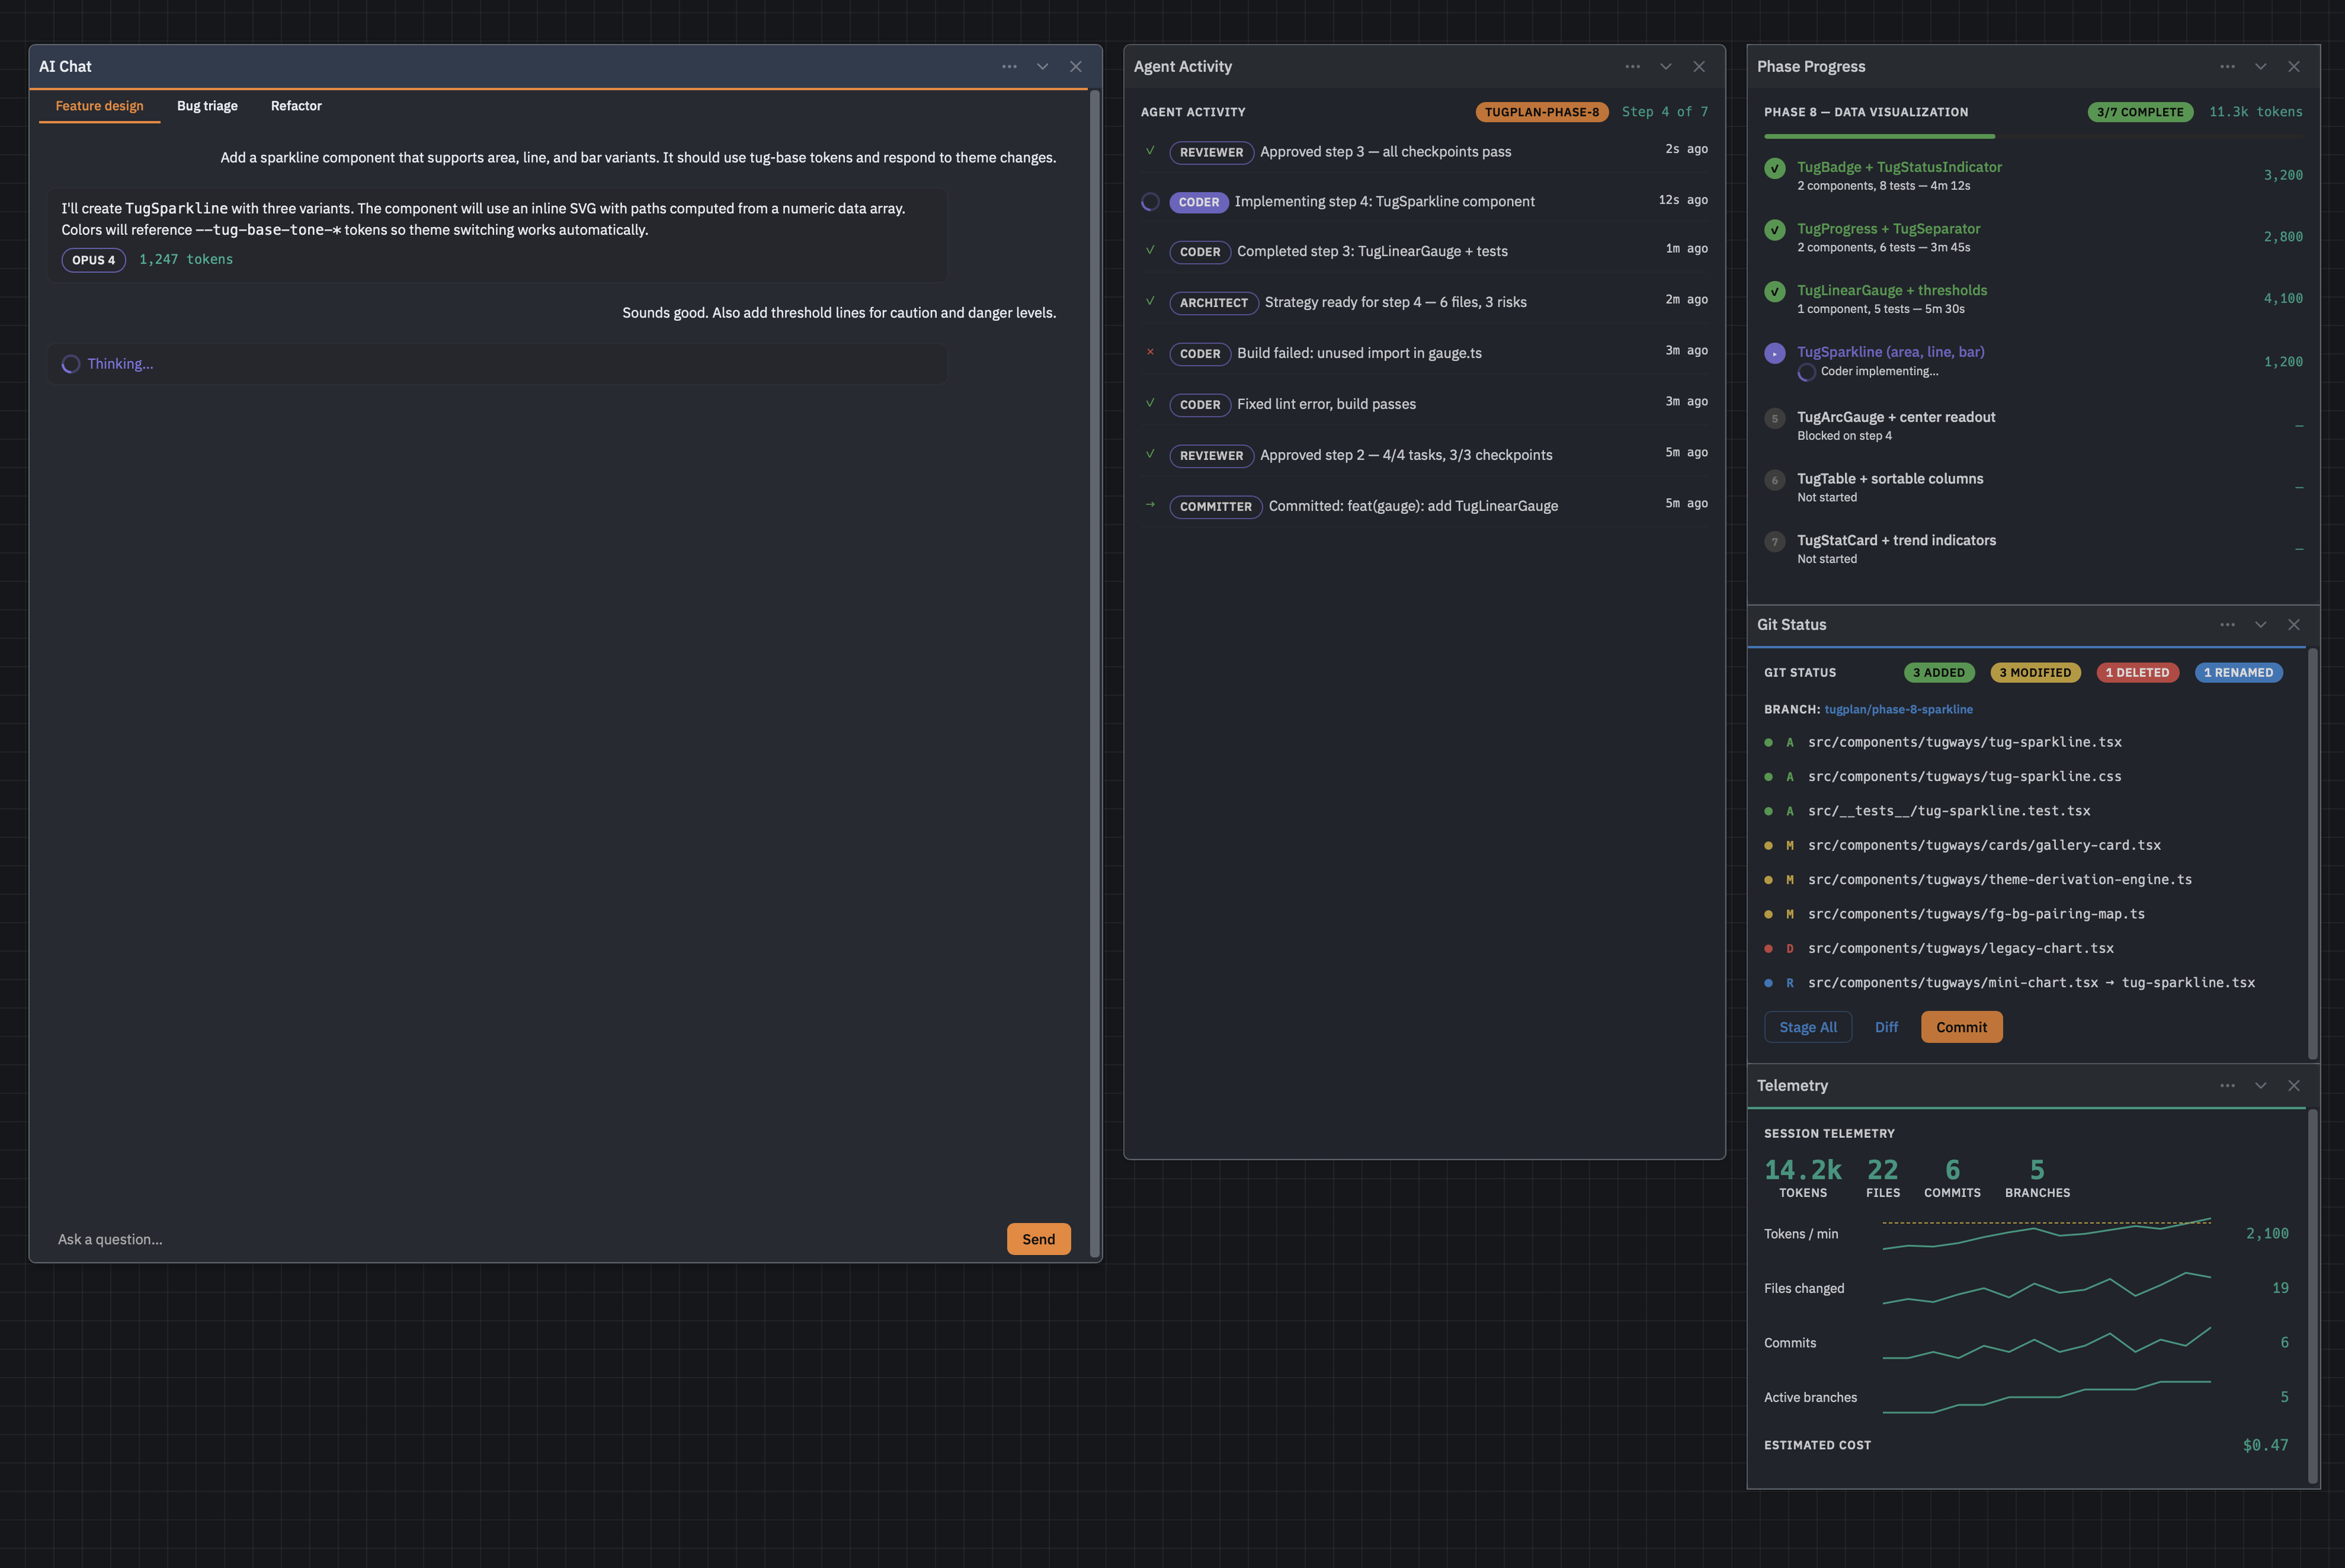Screen dimensions: 2345x1568
Task: Collapse the AI Chat panel chevron
Action: tap(1042, 67)
